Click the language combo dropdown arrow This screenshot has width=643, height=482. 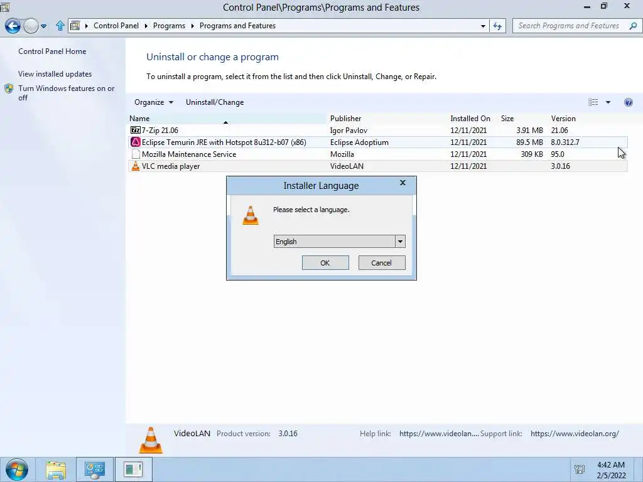(400, 242)
